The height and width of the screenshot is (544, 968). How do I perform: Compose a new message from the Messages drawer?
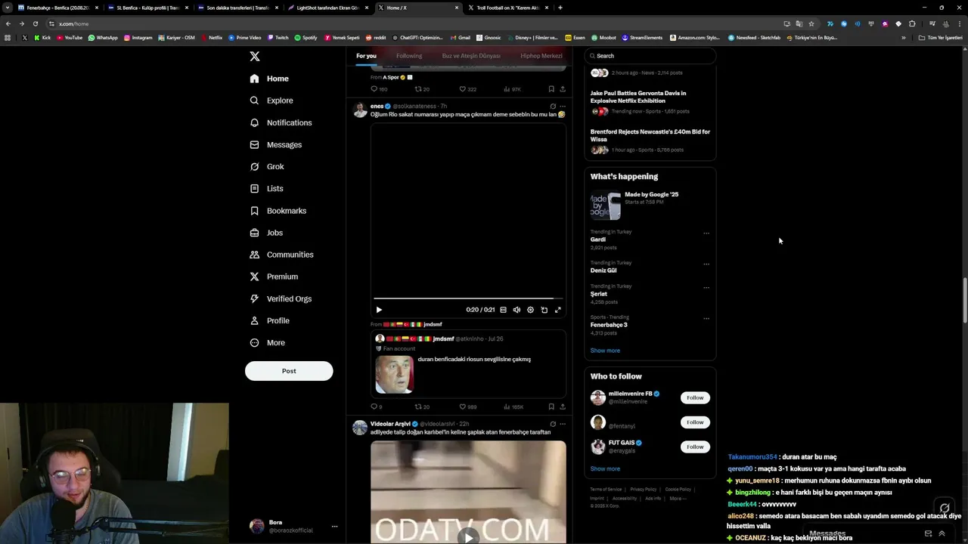928,533
